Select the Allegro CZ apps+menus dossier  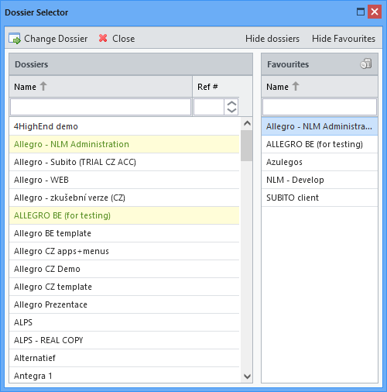tap(124, 251)
